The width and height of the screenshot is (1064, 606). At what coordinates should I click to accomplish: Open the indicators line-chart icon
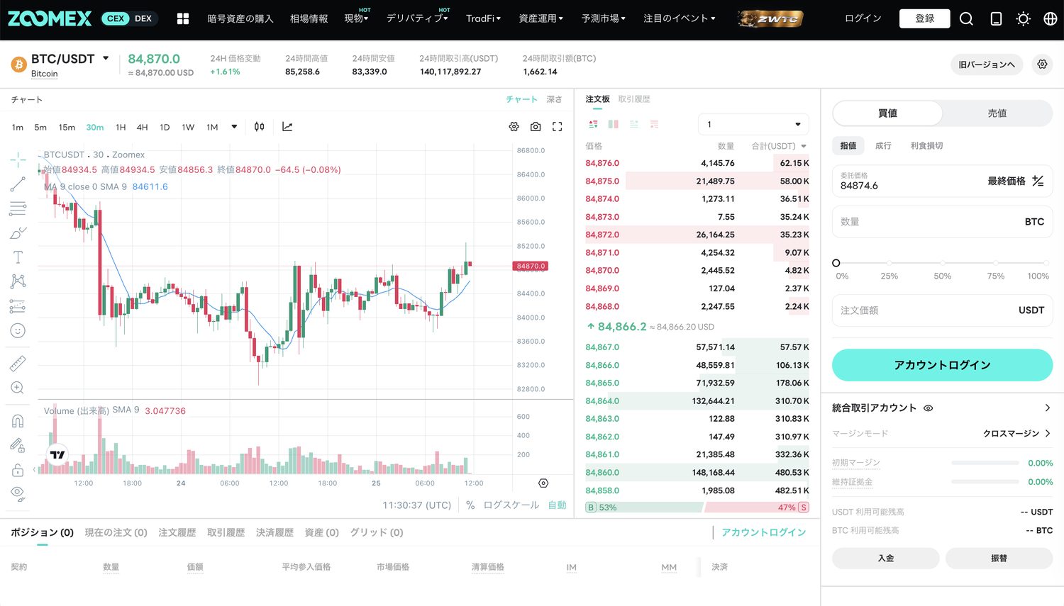(x=287, y=127)
